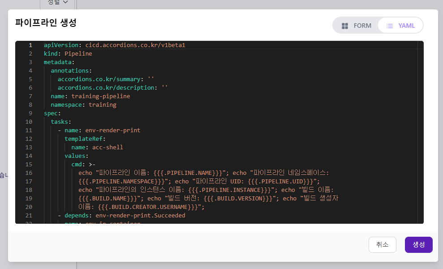The height and width of the screenshot is (269, 443).
Task: Open the 정렬 dropdown behind the dialog
Action: pos(57,3)
